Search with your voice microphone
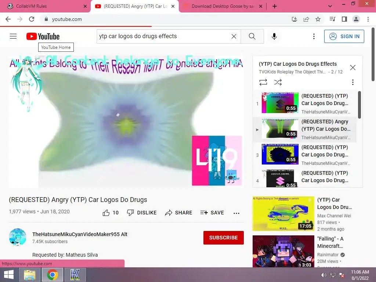This screenshot has width=376, height=282. pos(274,36)
